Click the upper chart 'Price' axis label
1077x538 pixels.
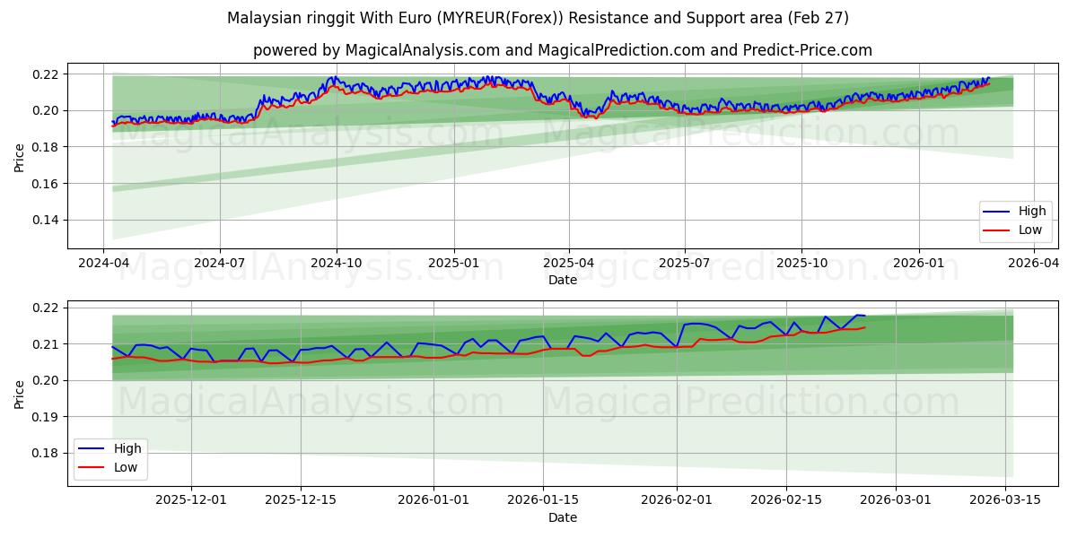(x=20, y=156)
